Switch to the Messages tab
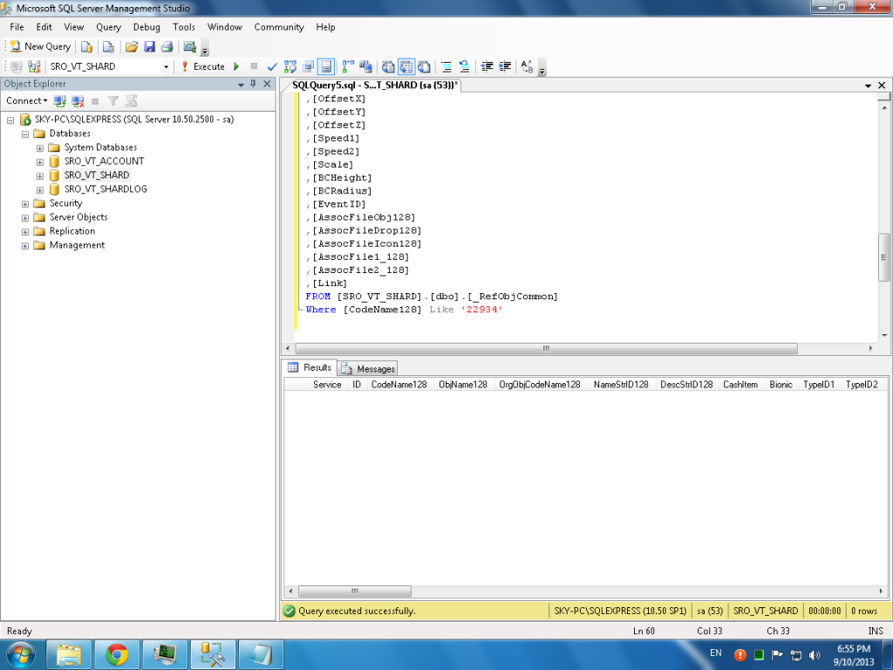Image resolution: width=893 pixels, height=670 pixels. click(x=368, y=369)
